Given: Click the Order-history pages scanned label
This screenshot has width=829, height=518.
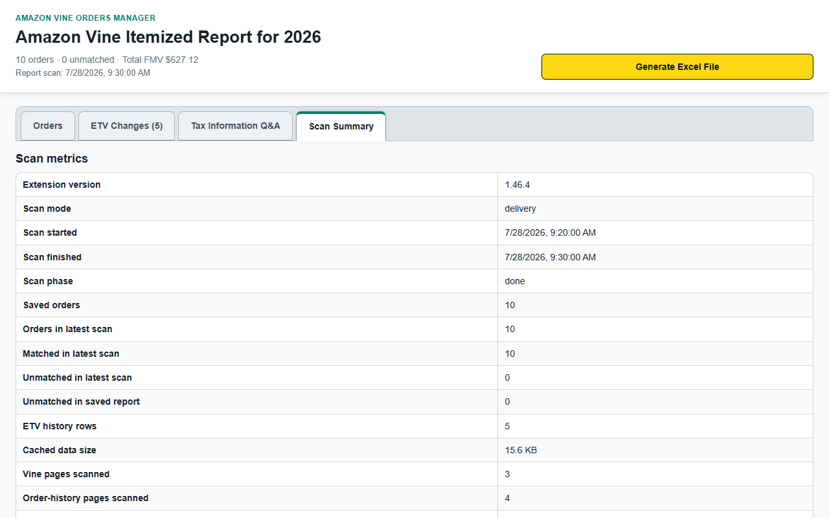Looking at the screenshot, I should (85, 498).
